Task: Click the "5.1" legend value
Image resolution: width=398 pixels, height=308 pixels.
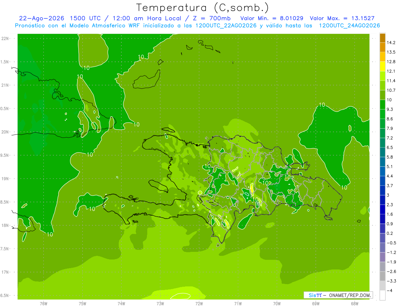Action: pos(390,166)
